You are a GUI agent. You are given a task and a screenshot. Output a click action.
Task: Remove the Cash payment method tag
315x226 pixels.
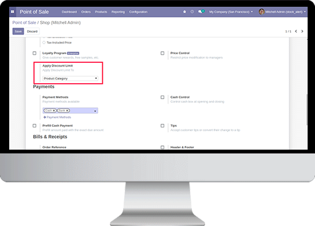(x=54, y=111)
